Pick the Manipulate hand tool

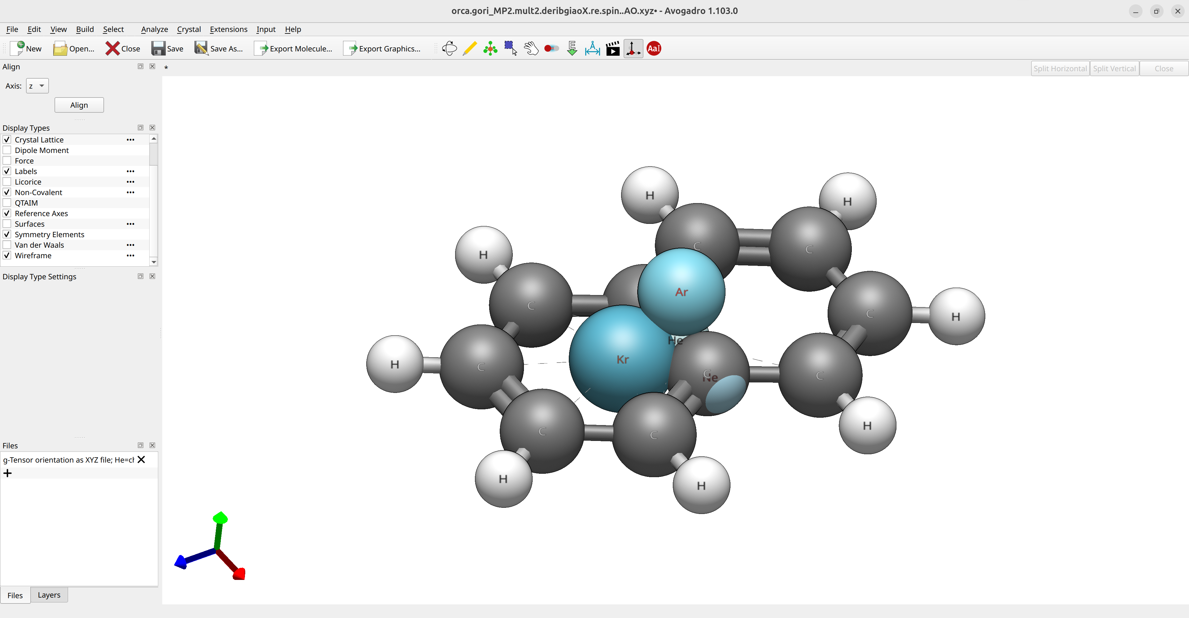point(531,49)
